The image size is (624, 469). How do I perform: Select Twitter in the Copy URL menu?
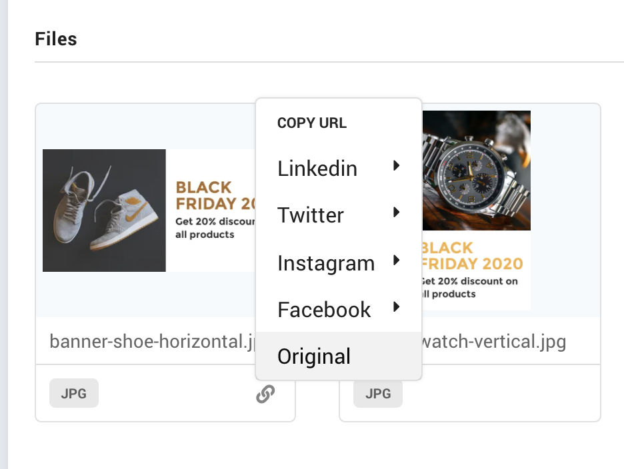(x=310, y=215)
